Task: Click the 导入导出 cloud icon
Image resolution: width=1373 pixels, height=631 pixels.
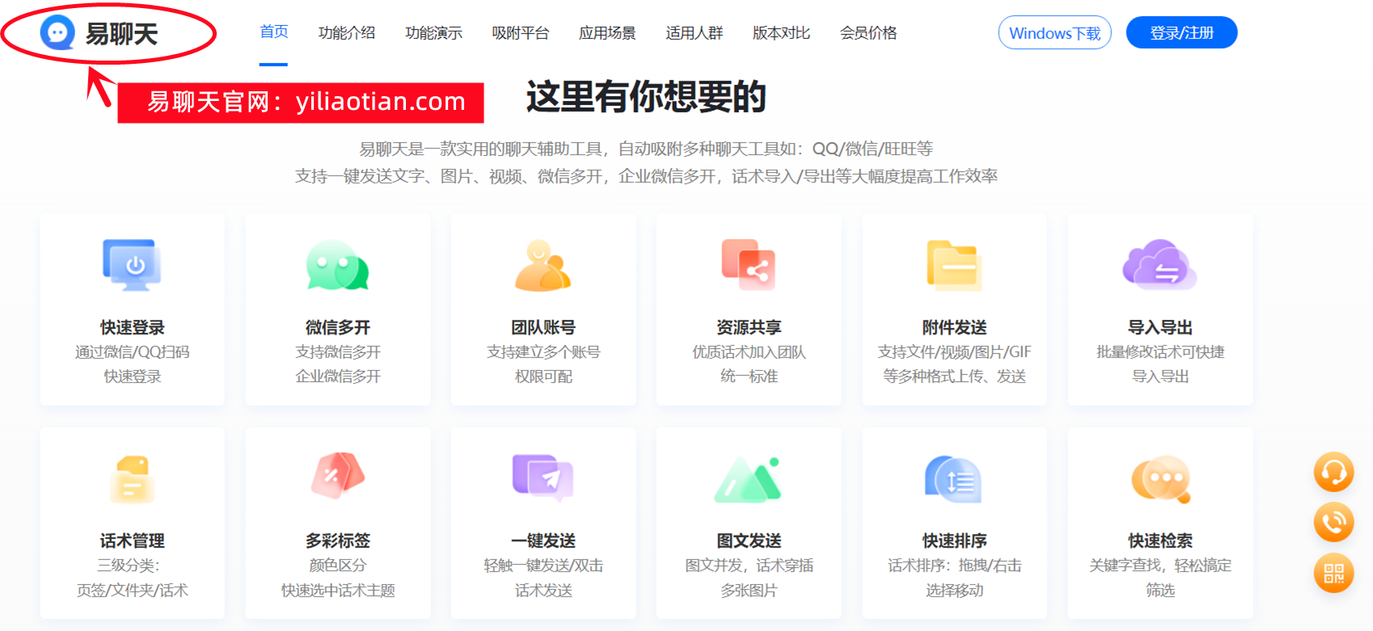Action: click(x=1160, y=265)
